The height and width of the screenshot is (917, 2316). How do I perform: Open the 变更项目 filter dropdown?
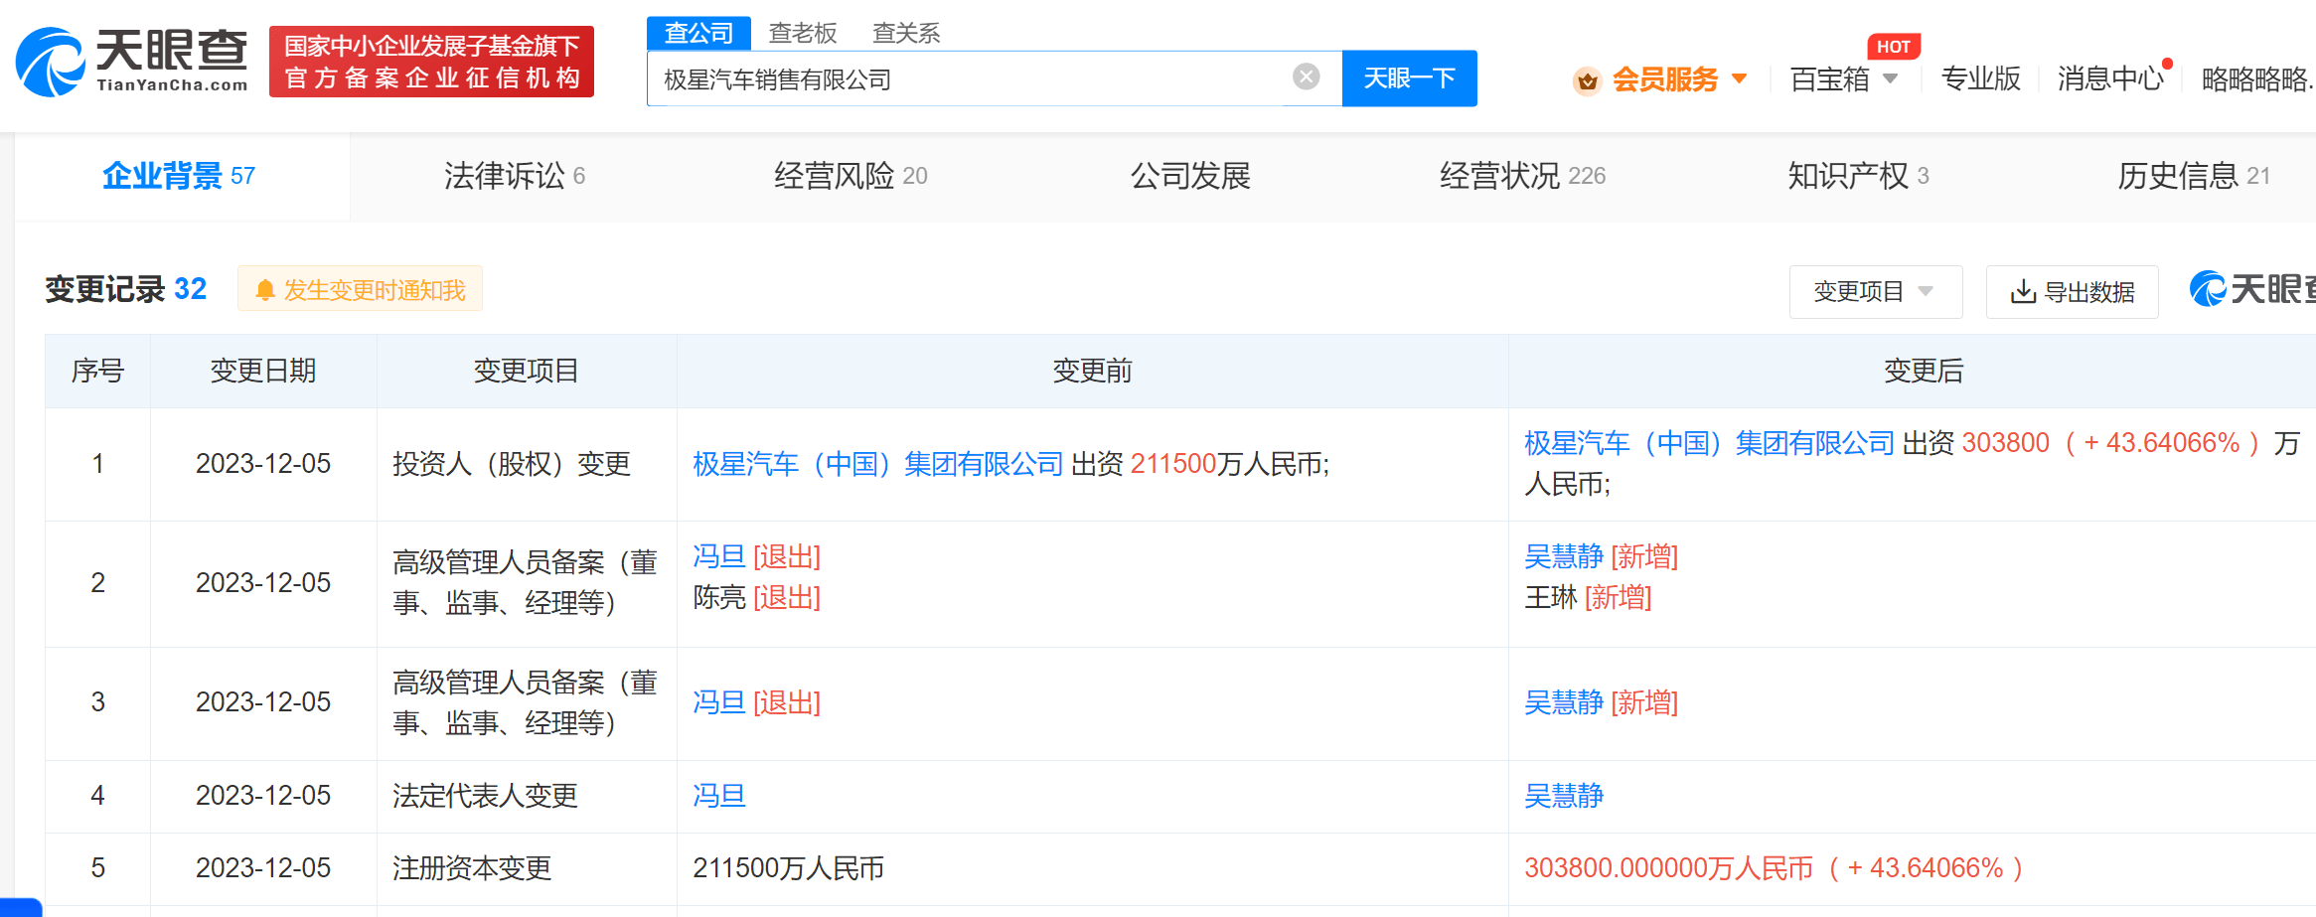pyautogui.click(x=1875, y=291)
